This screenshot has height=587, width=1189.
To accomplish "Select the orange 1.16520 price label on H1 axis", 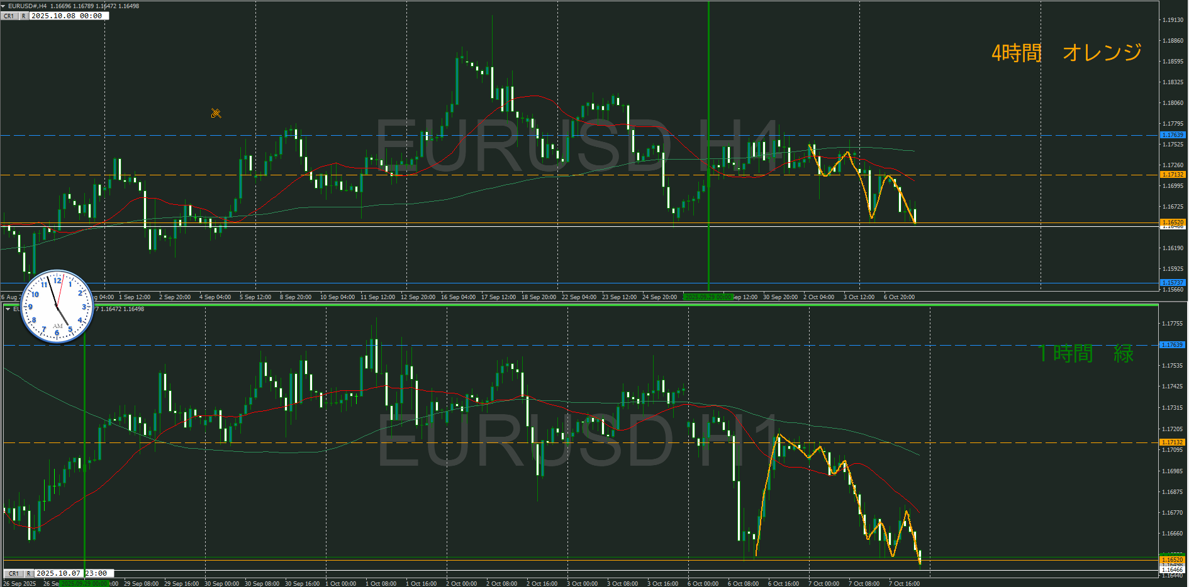I will [x=1172, y=559].
